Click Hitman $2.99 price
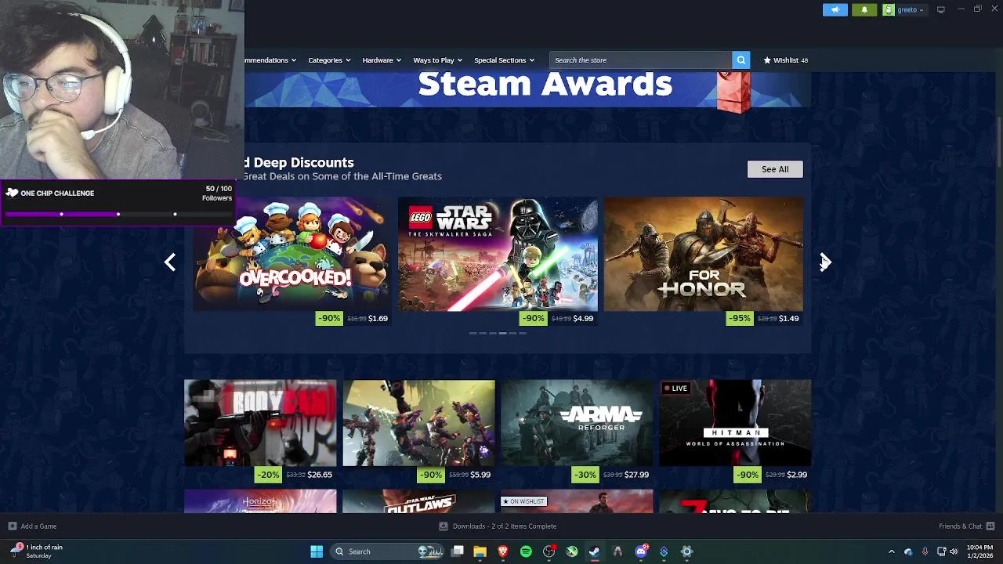The height and width of the screenshot is (564, 1003). point(797,475)
